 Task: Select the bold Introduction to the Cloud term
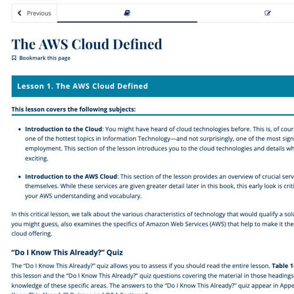64,129
